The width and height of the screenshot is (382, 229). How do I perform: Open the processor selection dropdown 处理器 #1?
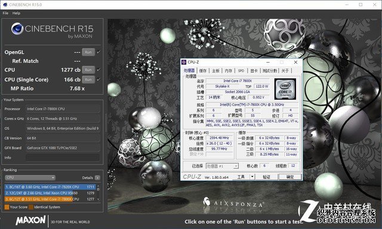click(x=222, y=166)
